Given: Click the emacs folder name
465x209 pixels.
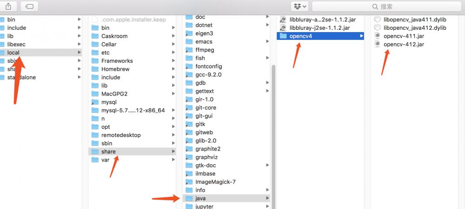Looking at the screenshot, I should tap(204, 42).
